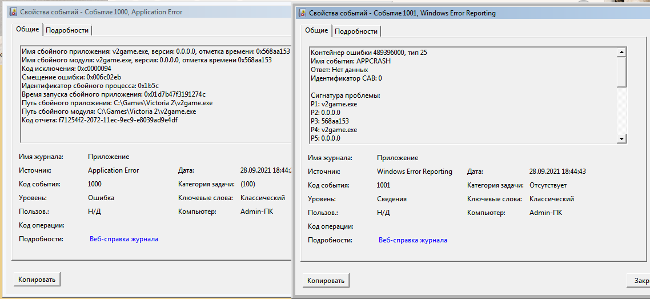Click computer value Admin-ПК in Windows Error Reporting window
650x299 pixels.
pyautogui.click(x=546, y=213)
